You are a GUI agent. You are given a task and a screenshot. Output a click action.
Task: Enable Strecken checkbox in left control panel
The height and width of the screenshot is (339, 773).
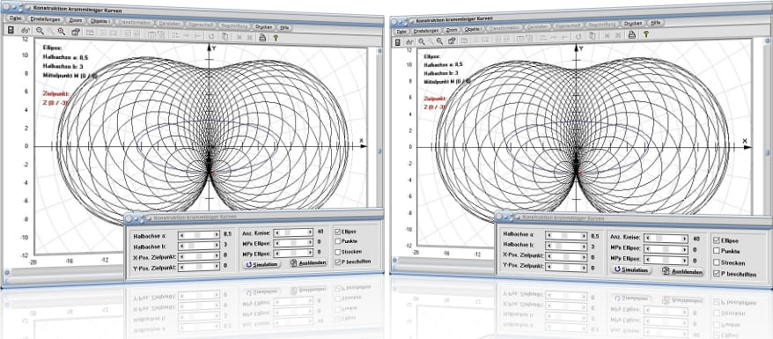[337, 252]
